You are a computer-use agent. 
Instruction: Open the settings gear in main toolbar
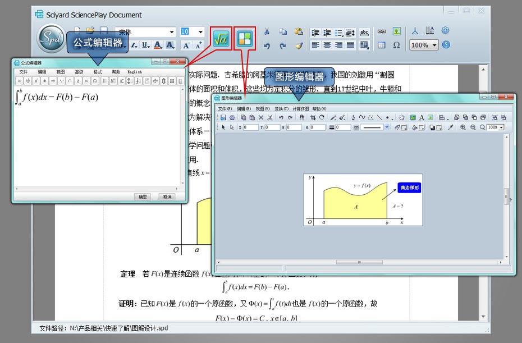click(x=446, y=31)
